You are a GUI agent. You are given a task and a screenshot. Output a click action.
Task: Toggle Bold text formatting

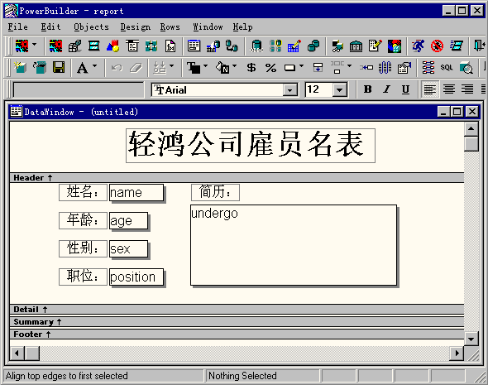coord(367,89)
